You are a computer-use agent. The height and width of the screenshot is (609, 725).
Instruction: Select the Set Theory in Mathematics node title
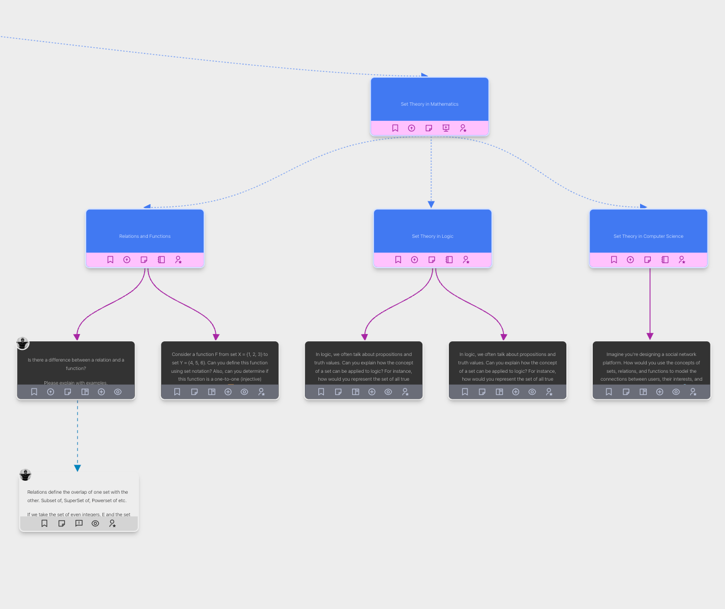click(x=429, y=104)
